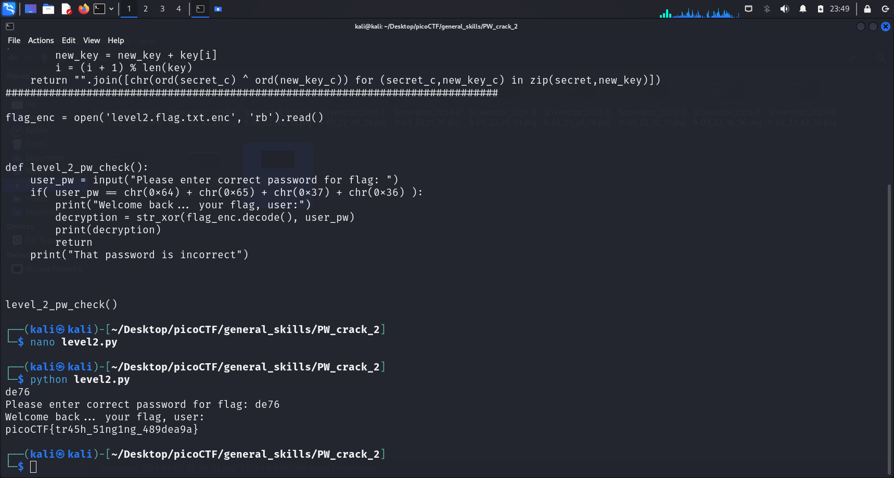
Task: Open the Kali applications menu
Action: coord(9,9)
